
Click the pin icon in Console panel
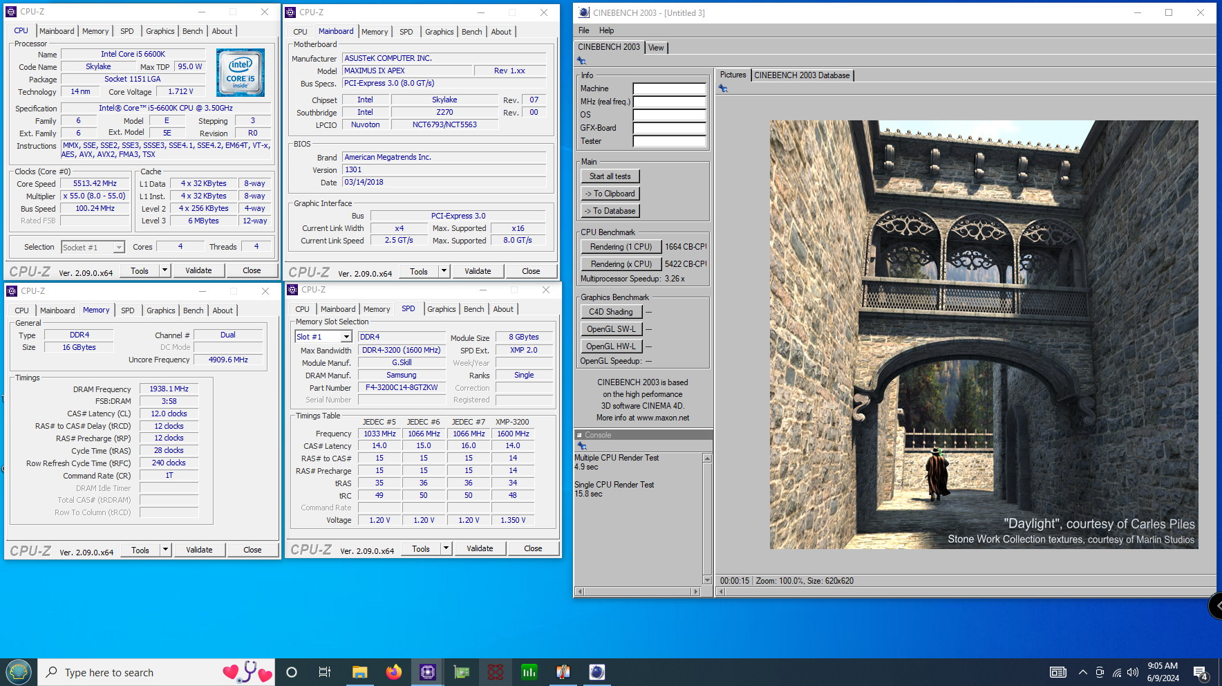[x=581, y=446]
